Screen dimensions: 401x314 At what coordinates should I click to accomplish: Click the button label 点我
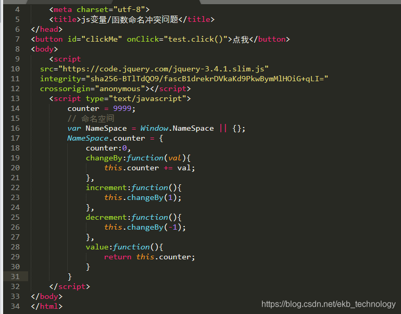pos(241,40)
